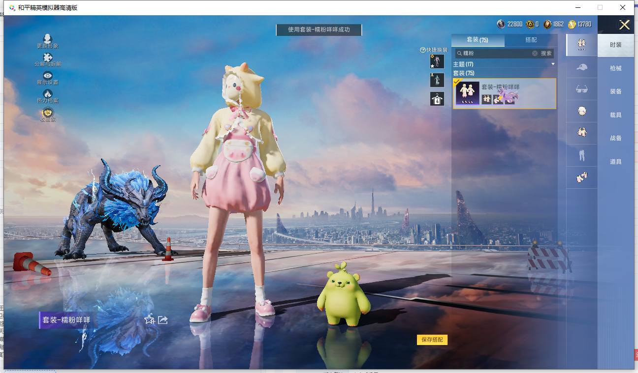Click the gold triangle currency icon showing 0
This screenshot has height=373, width=638.
pos(530,24)
